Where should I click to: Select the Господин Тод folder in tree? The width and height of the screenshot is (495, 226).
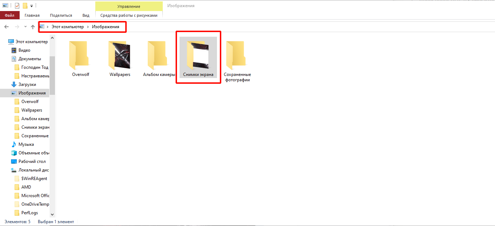click(x=35, y=67)
